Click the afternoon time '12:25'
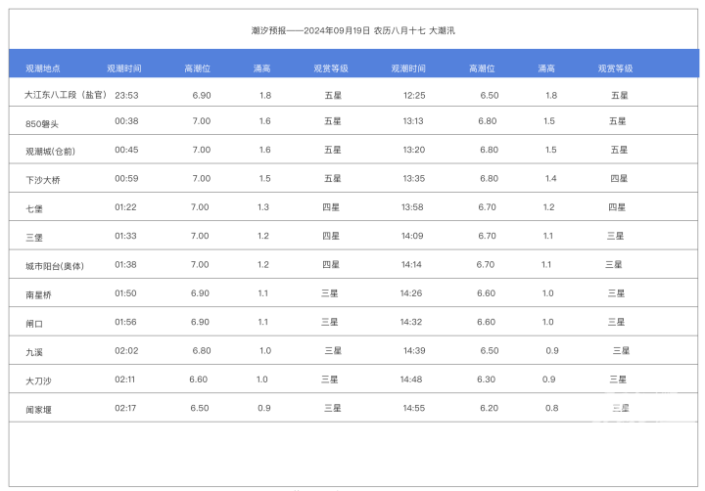Viewport: 705px width, 491px height. click(414, 95)
